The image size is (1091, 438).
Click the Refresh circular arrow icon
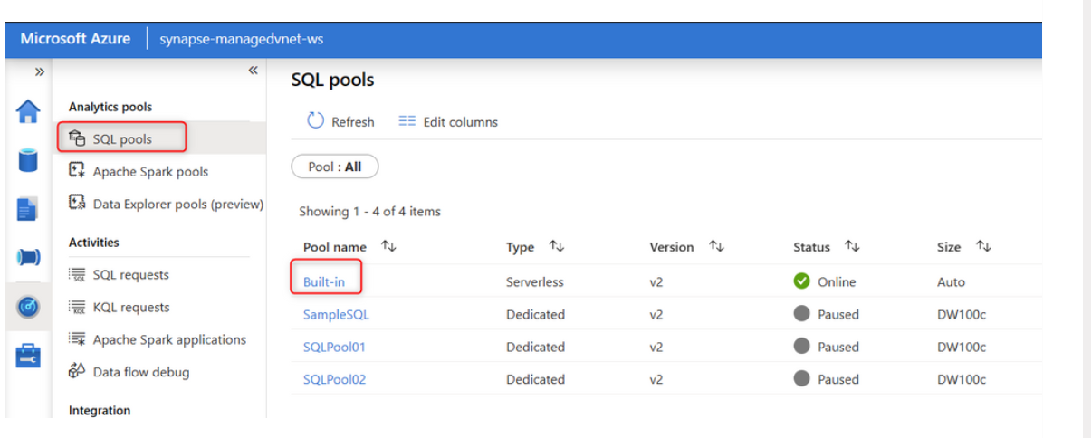coord(315,120)
